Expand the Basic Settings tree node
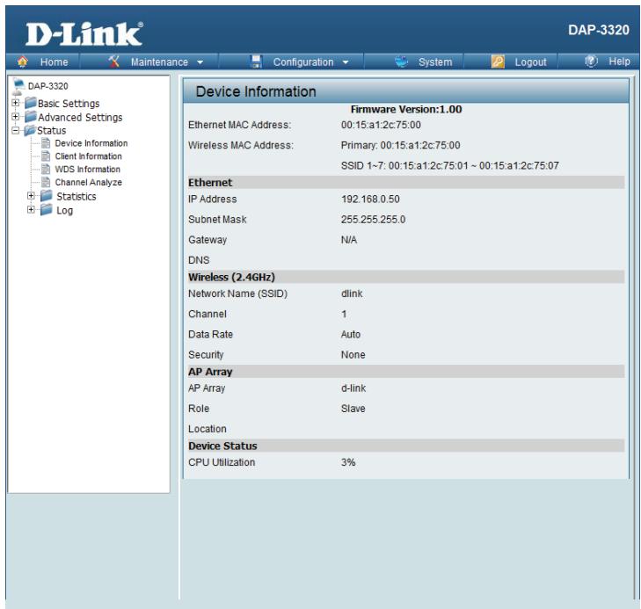Screen dimensions: 641x609 [x=15, y=103]
